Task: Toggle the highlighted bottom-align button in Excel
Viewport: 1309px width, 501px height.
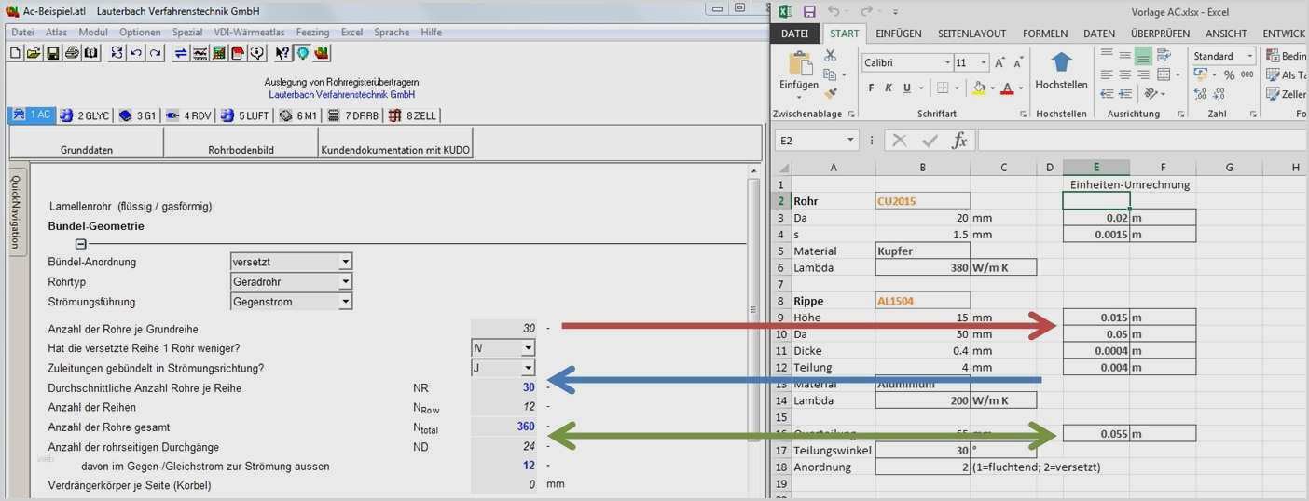Action: (x=1144, y=55)
